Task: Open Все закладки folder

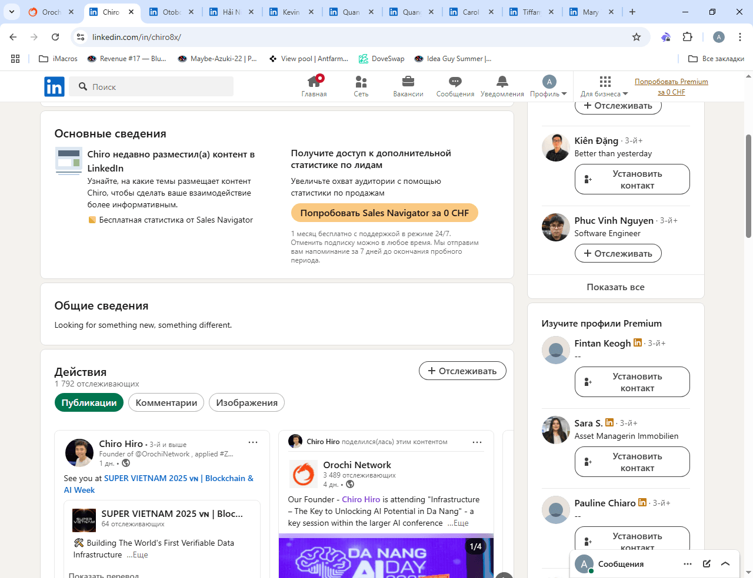Action: click(716, 59)
